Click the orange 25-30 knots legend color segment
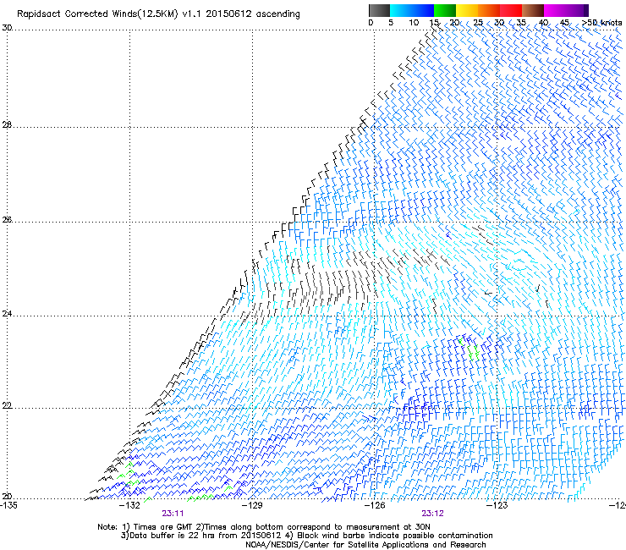This screenshot has width=626, height=550. tap(489, 10)
